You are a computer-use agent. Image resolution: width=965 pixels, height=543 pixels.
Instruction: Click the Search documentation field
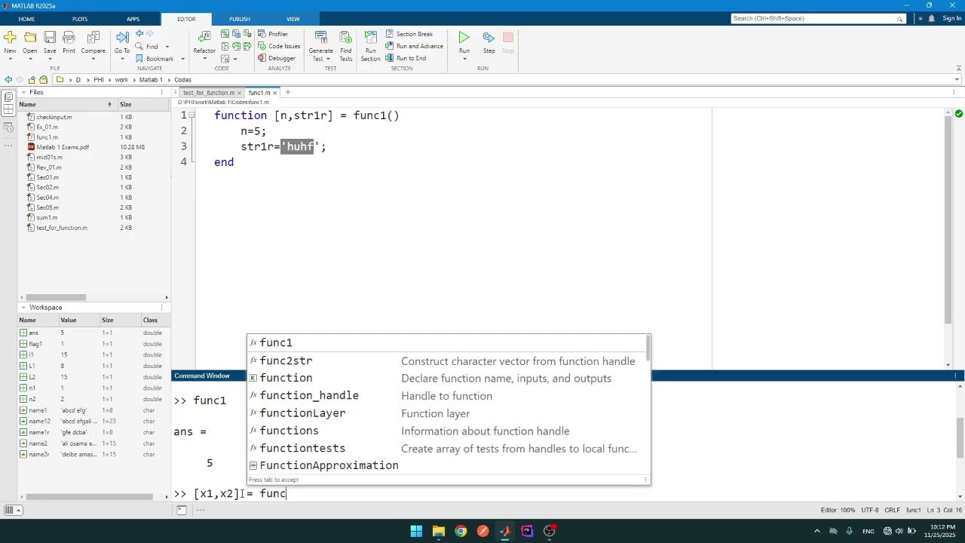point(818,18)
